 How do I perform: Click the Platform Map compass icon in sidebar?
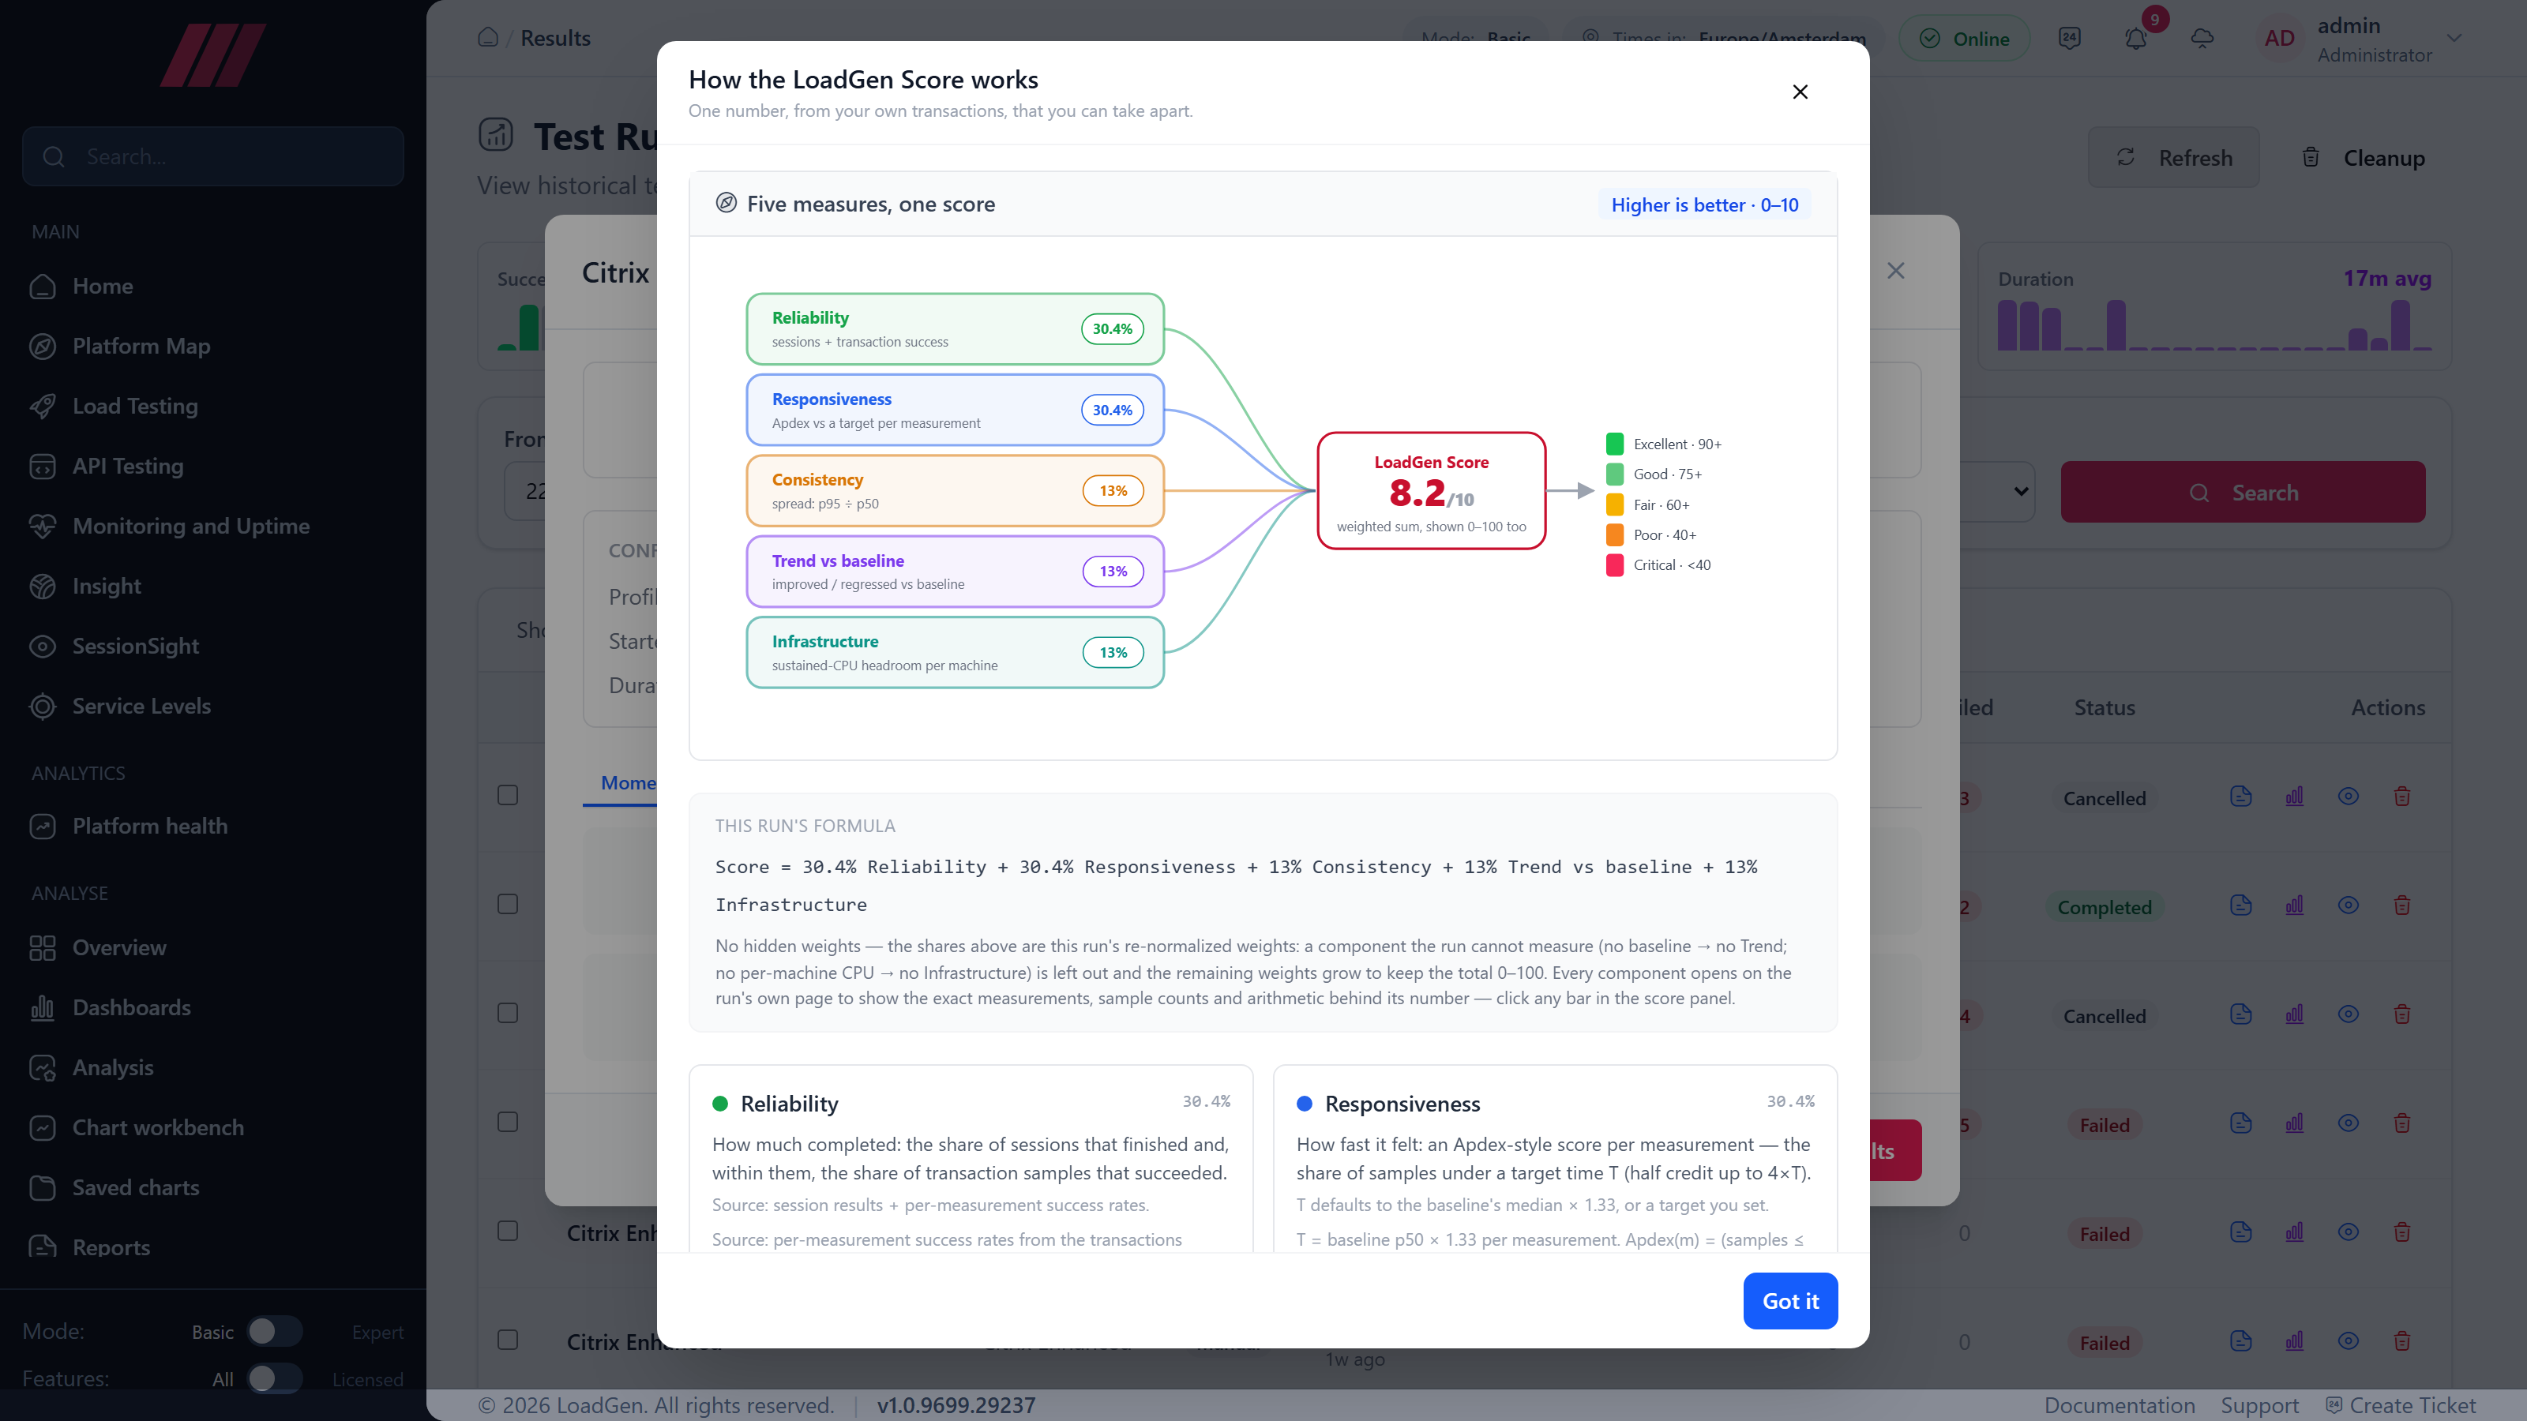[42, 347]
